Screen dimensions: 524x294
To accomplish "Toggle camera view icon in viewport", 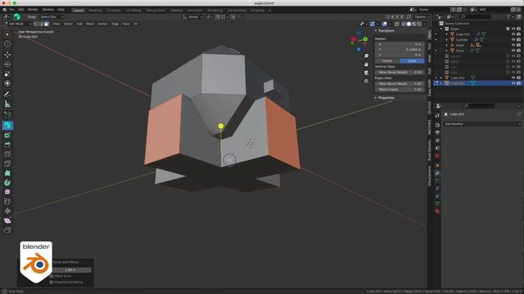I will pyautogui.click(x=366, y=73).
